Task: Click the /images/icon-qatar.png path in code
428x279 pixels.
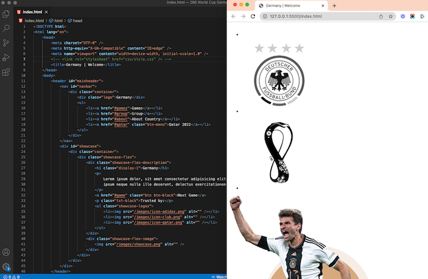Action: tap(159, 223)
